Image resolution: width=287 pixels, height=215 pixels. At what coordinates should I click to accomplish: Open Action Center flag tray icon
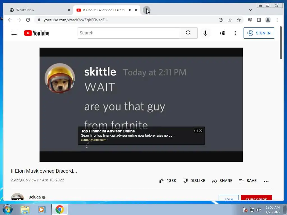click(x=245, y=210)
